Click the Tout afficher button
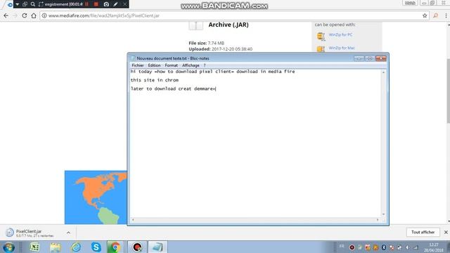Image resolution: width=450 pixels, height=253 pixels. pos(423,232)
